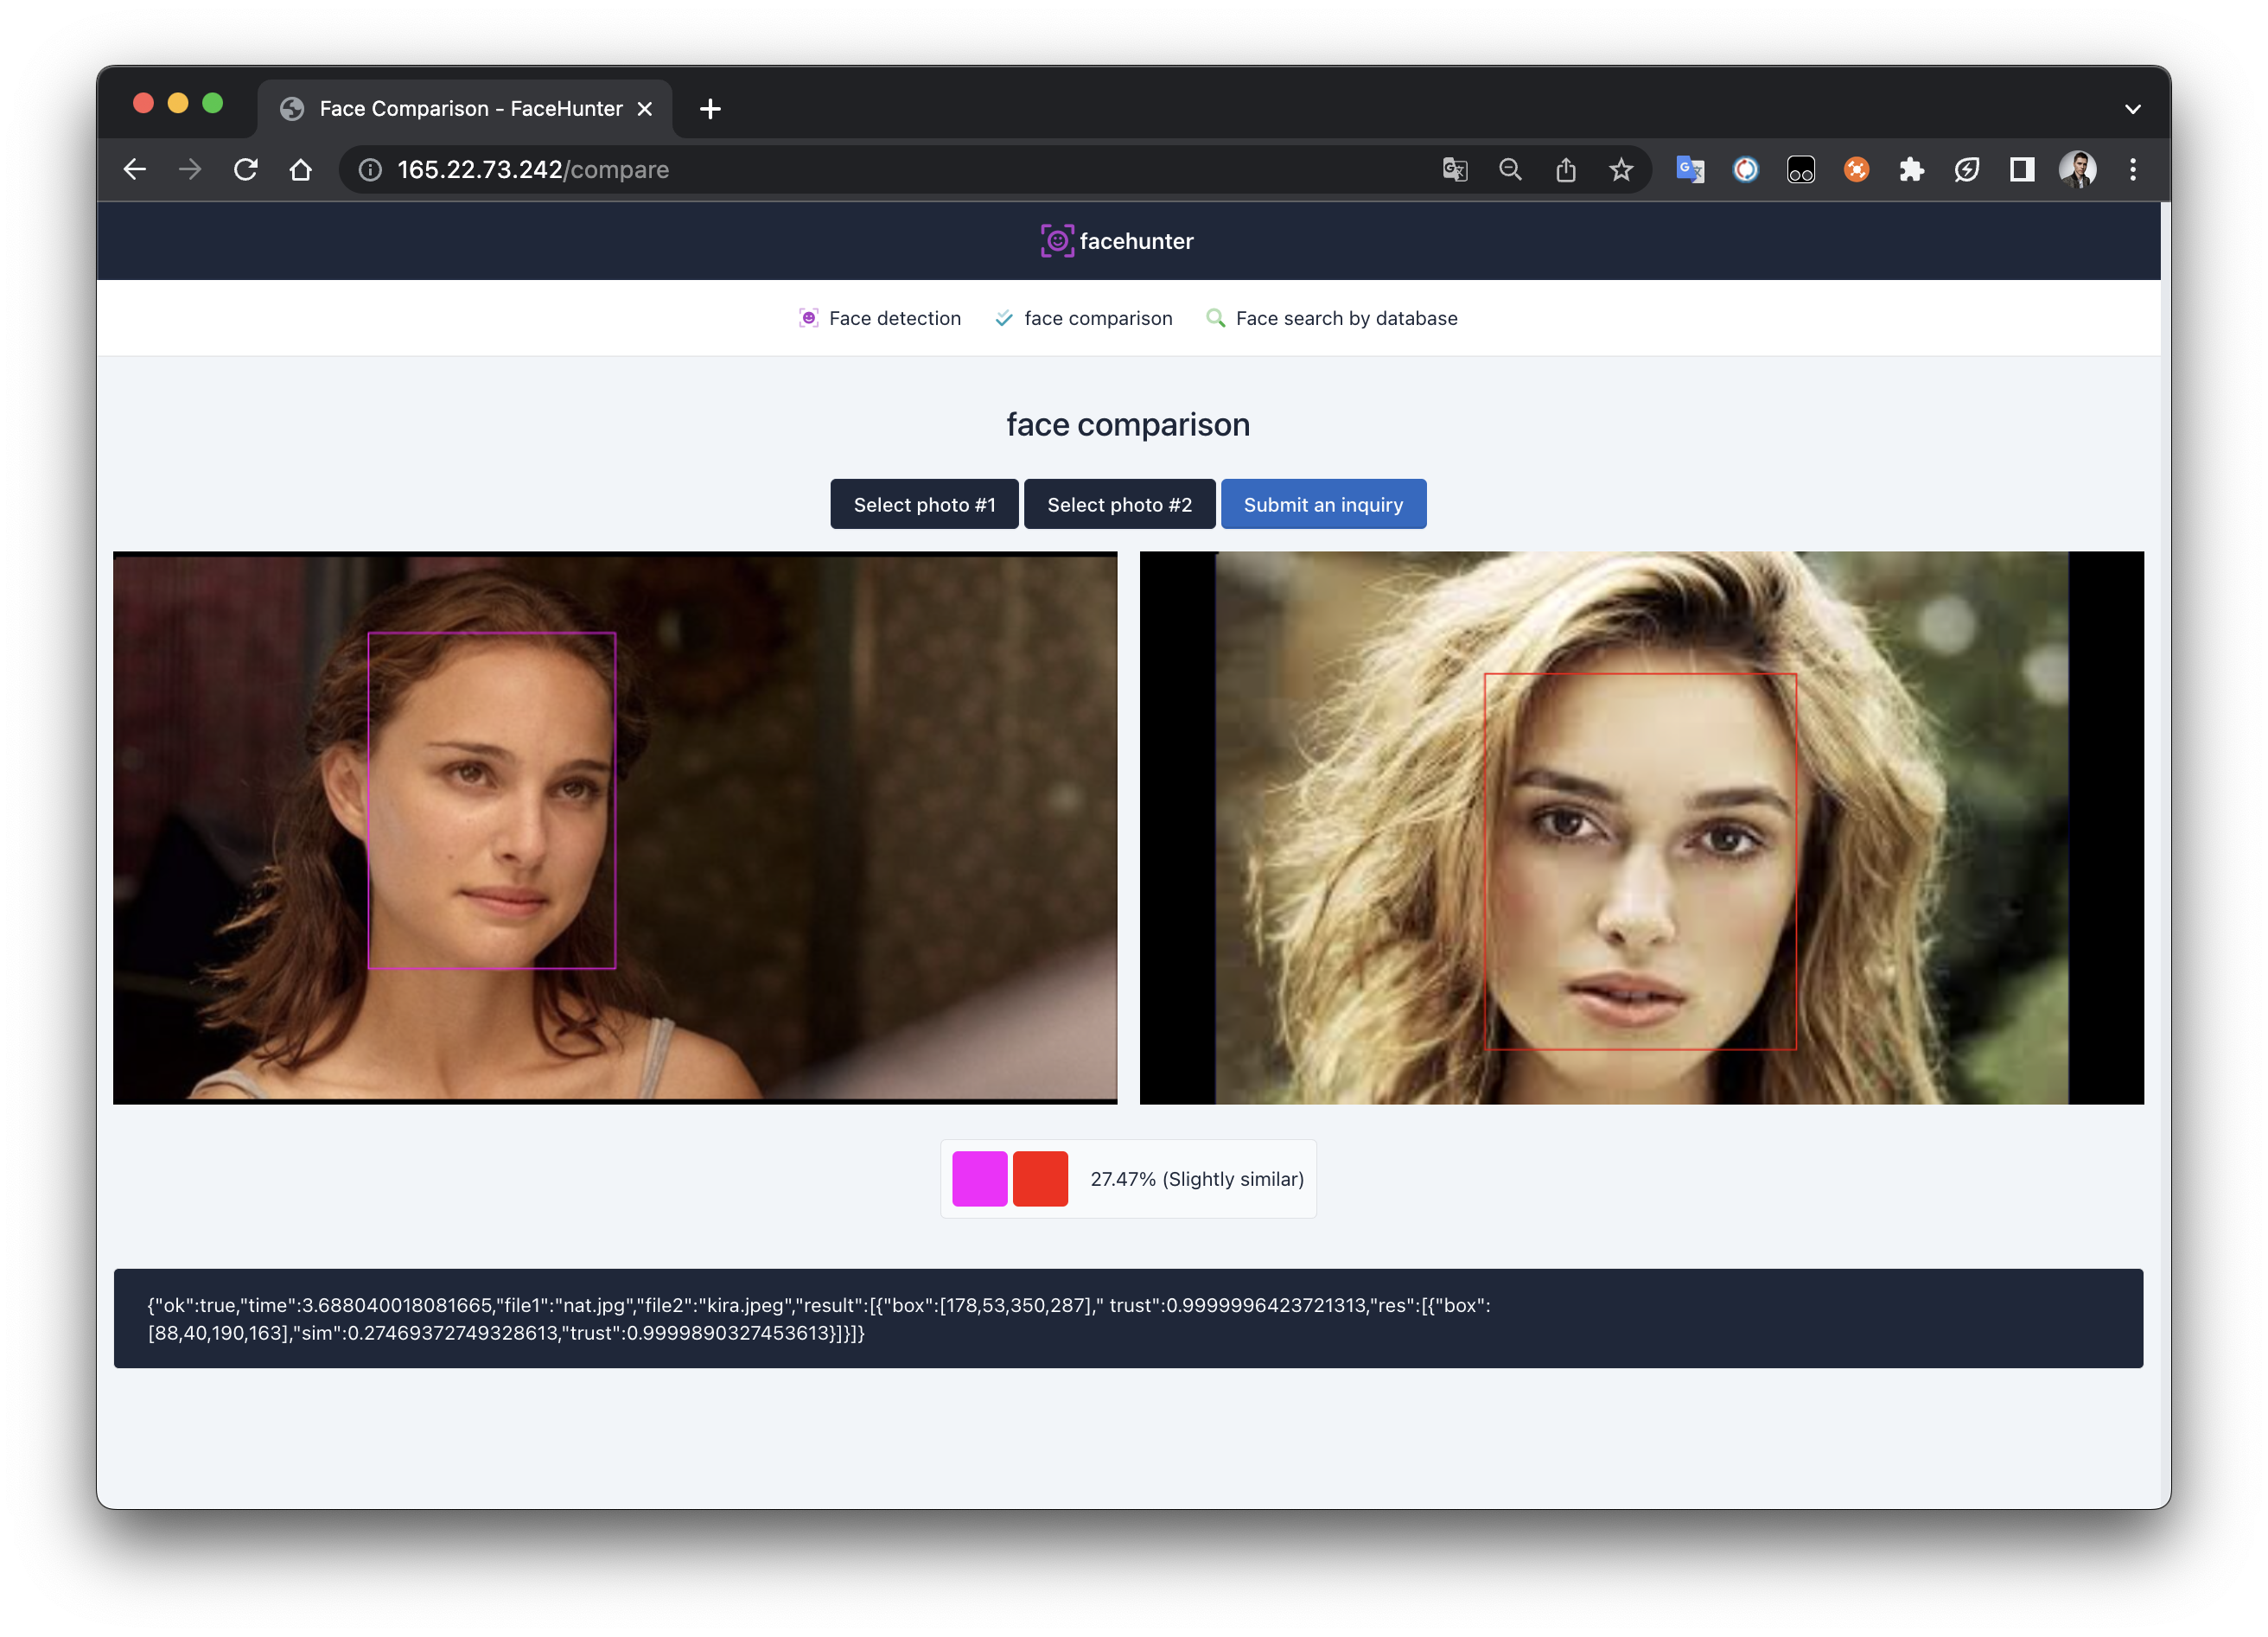Click the Submit an inquiry button
The image size is (2268, 1637).
[1323, 504]
